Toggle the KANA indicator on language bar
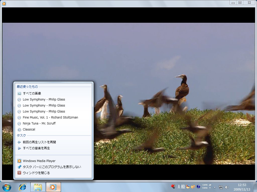Viewport: 257px width, 192px height. [x=205, y=188]
